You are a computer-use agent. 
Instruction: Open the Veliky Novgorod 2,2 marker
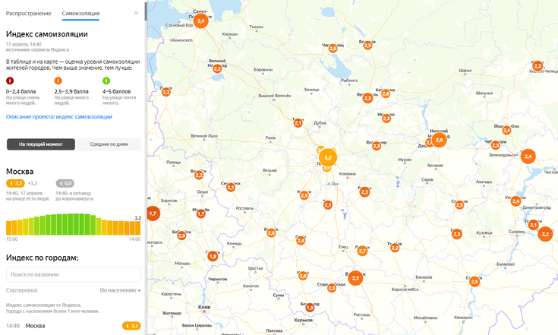[x=217, y=68]
